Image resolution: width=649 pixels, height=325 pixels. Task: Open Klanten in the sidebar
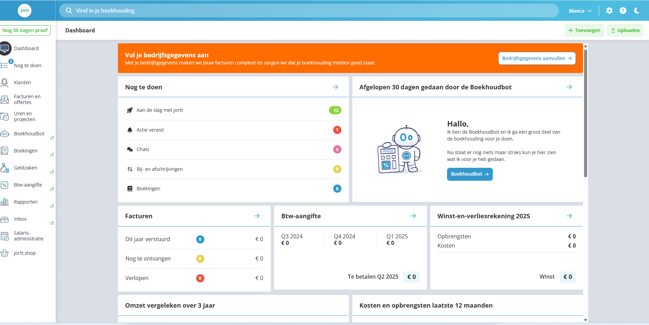point(23,83)
